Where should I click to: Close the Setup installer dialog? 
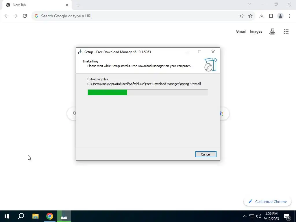(213, 52)
